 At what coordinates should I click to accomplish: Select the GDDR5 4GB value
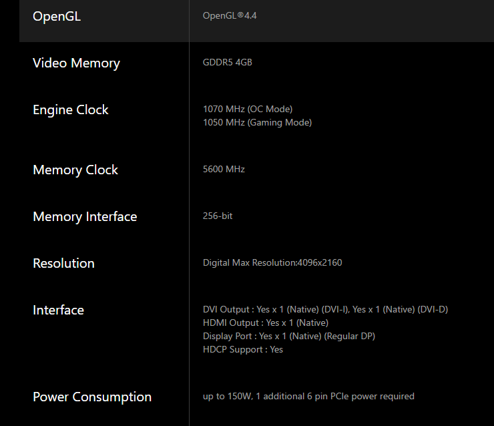pos(227,62)
